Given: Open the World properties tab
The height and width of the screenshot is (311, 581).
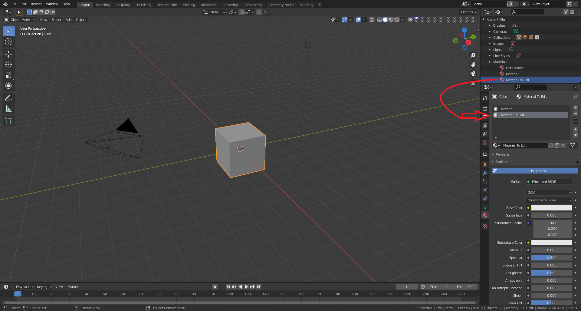Looking at the screenshot, I should [485, 143].
